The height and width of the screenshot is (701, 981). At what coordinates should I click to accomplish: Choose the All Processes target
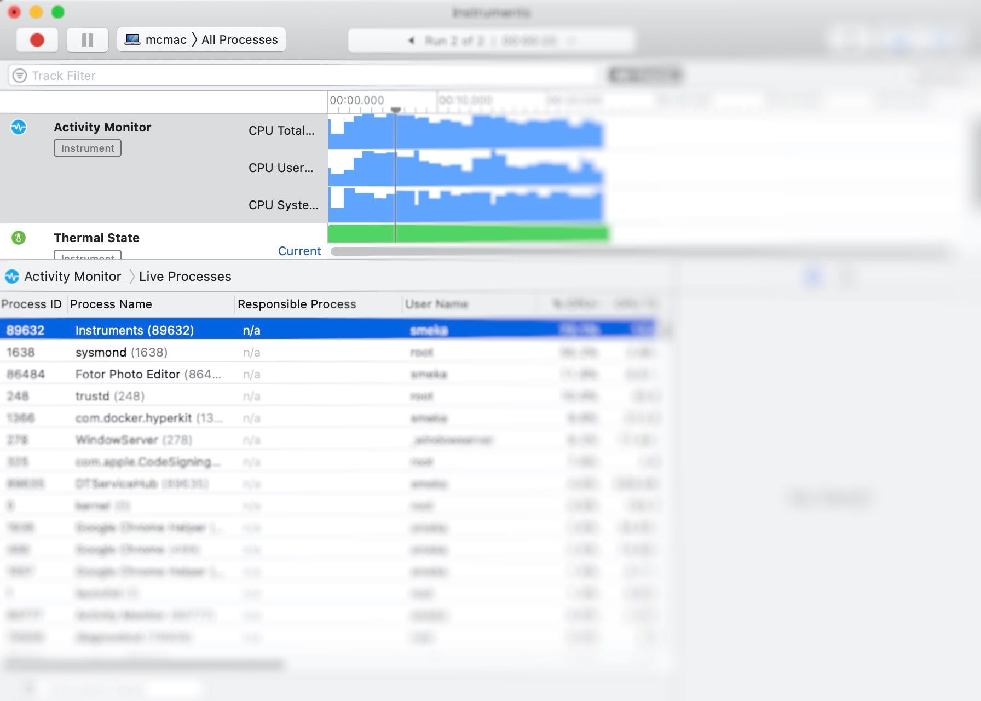pos(240,40)
